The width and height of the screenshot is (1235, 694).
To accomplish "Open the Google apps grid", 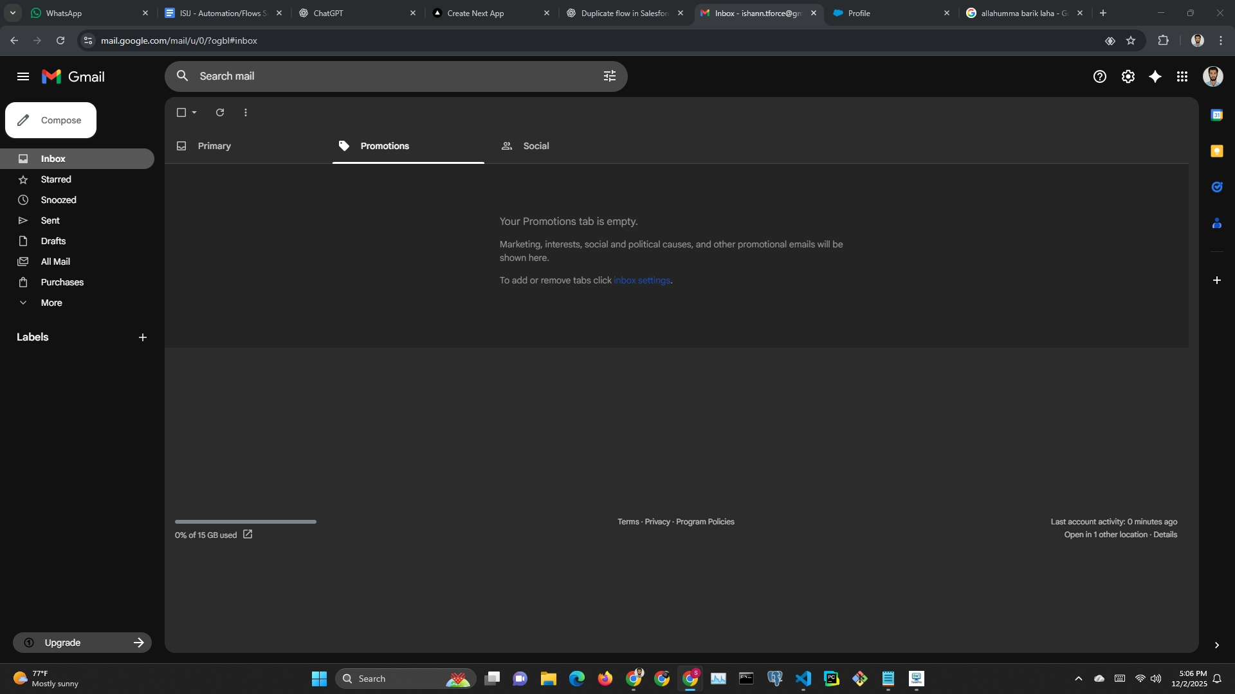I will pos(1182,76).
